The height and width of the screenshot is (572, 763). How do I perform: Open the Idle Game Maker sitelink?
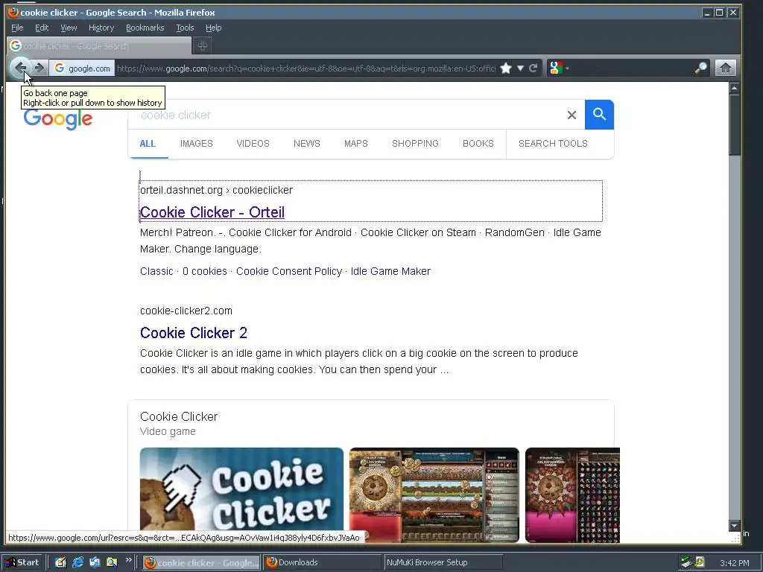pyautogui.click(x=390, y=271)
